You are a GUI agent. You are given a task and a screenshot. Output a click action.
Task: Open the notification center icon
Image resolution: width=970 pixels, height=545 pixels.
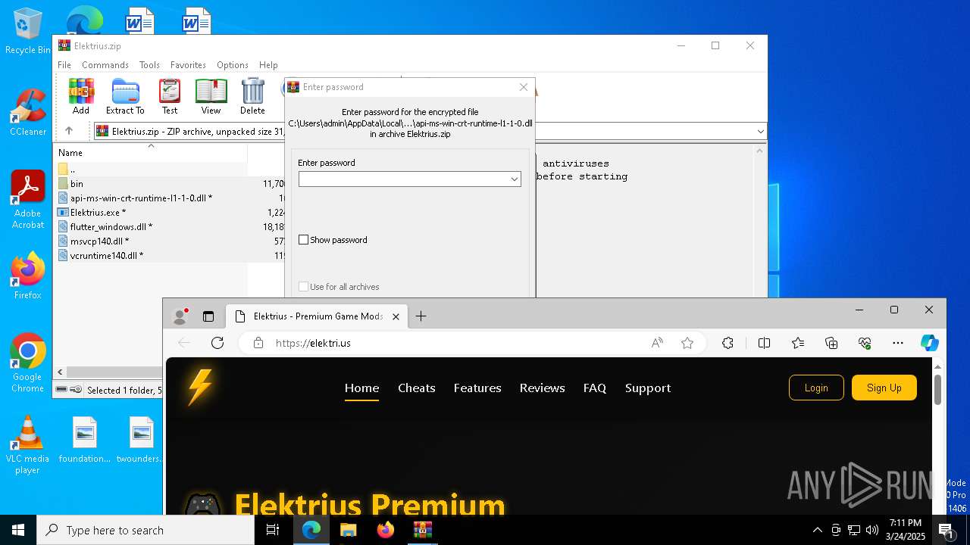947,530
